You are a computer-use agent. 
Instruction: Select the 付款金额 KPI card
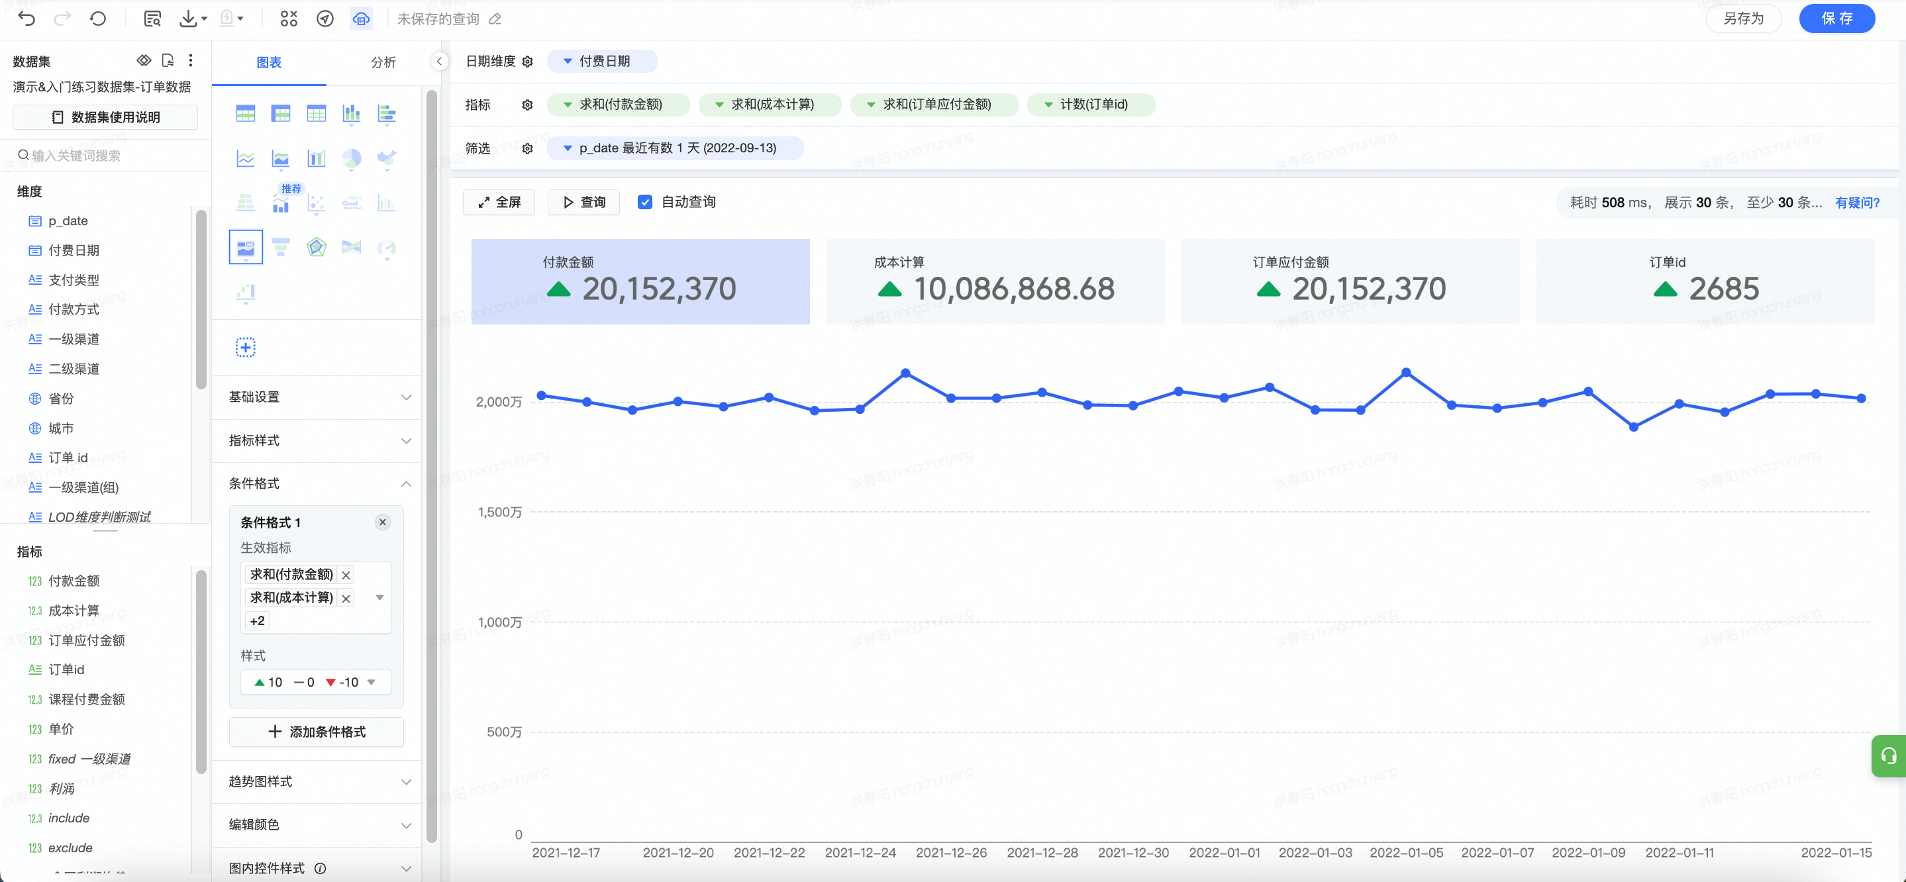tap(640, 281)
